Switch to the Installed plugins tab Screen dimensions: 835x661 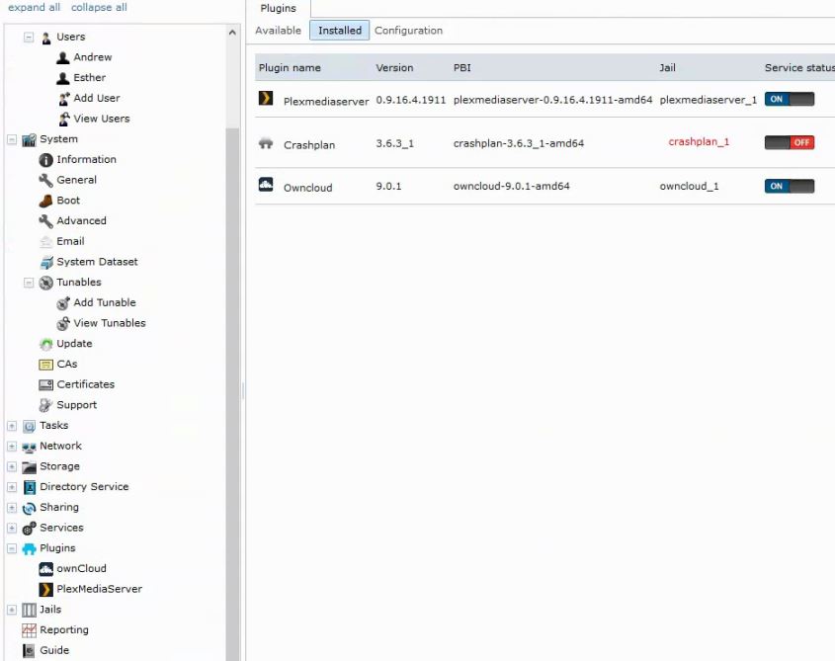340,31
